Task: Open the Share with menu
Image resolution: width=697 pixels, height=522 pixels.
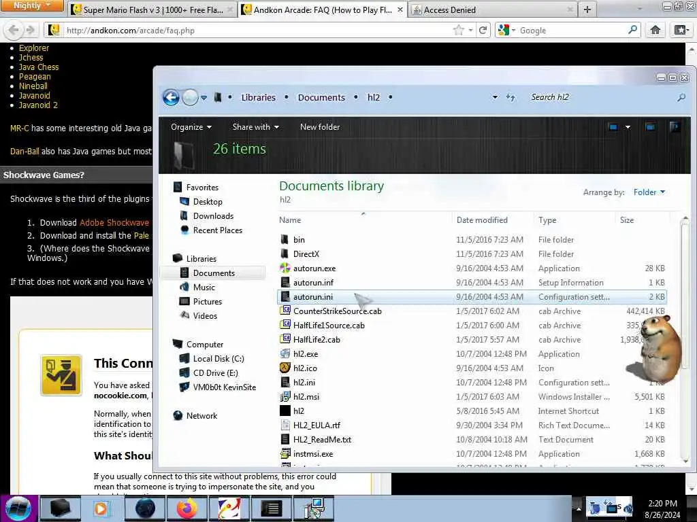Action: click(x=256, y=127)
